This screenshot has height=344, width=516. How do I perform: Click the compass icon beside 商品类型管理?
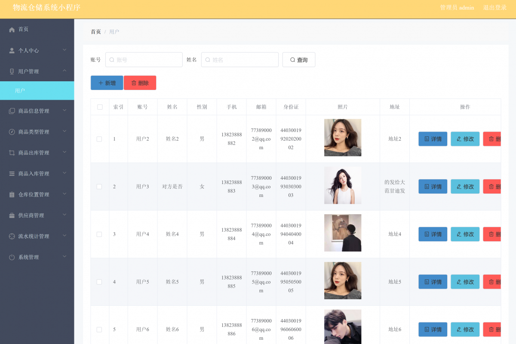coord(12,132)
